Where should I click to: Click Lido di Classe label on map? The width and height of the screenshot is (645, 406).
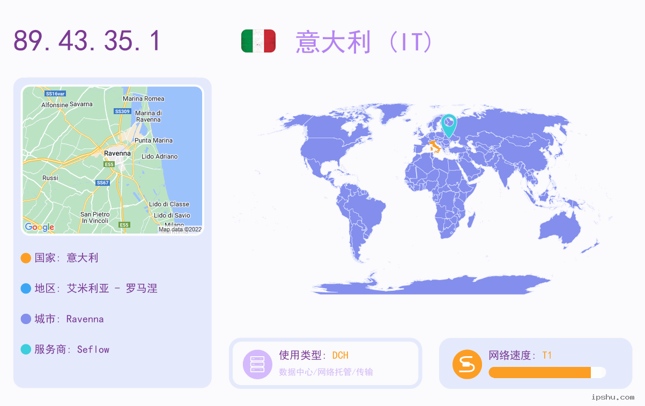[x=169, y=204]
